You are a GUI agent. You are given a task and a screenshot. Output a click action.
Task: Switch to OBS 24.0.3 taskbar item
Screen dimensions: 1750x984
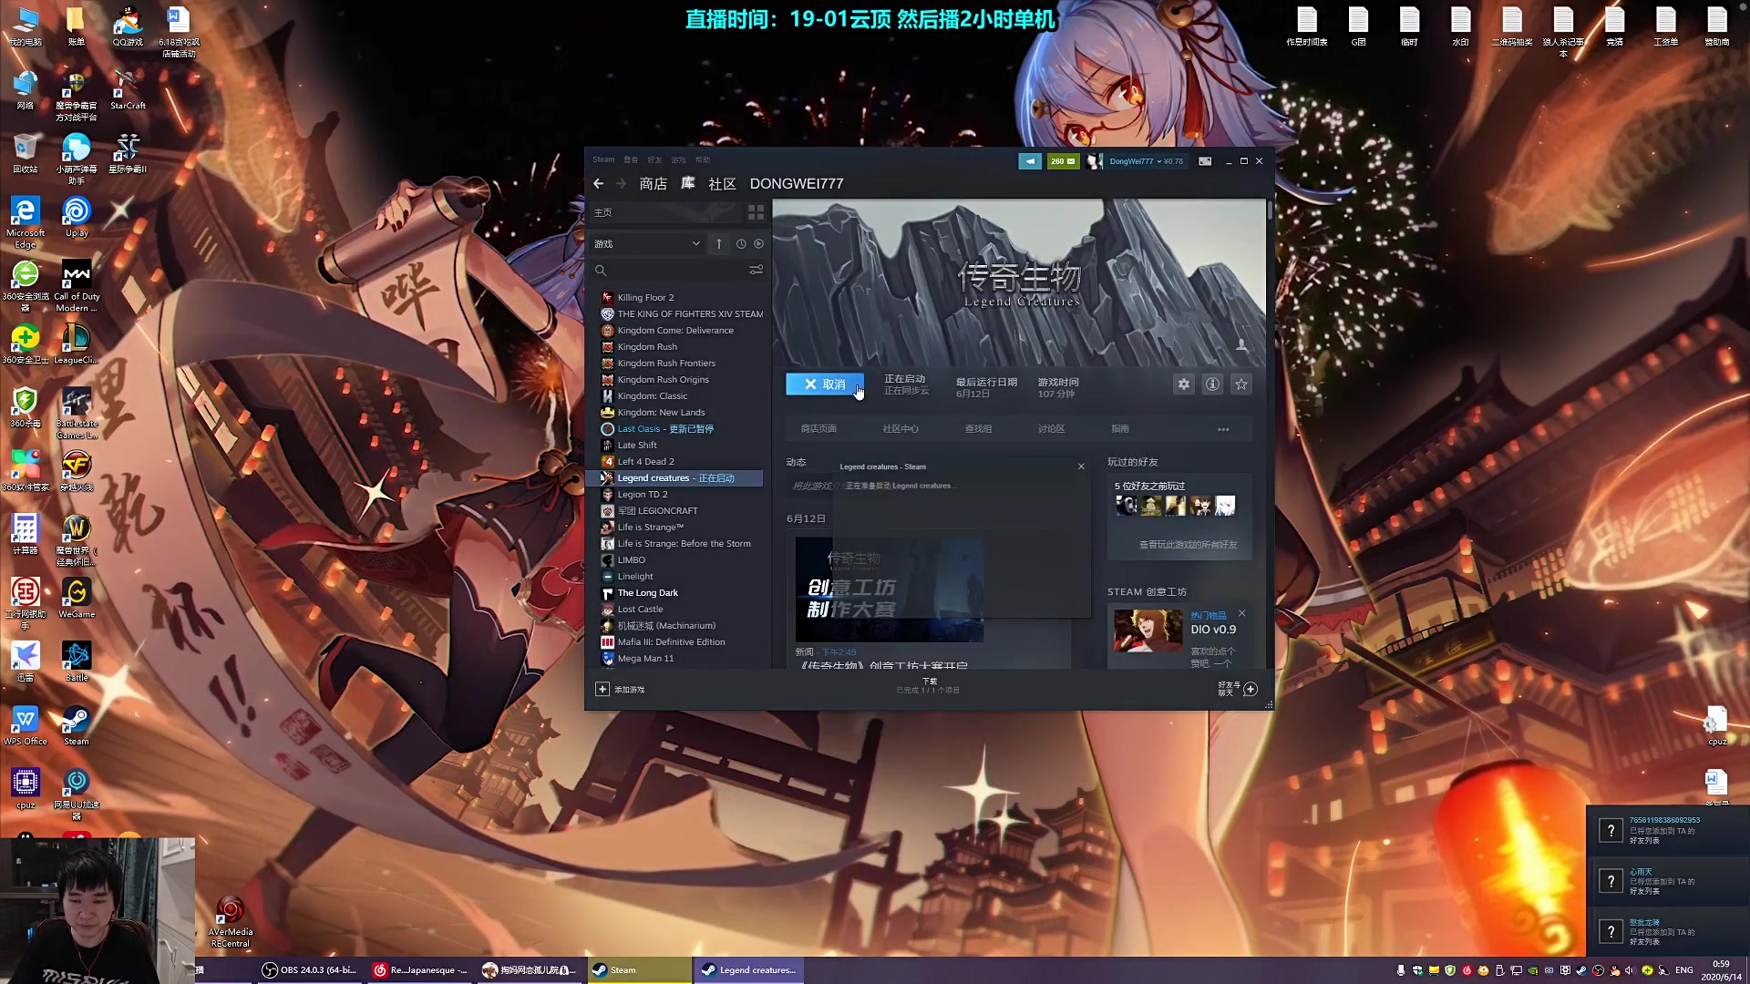point(310,970)
